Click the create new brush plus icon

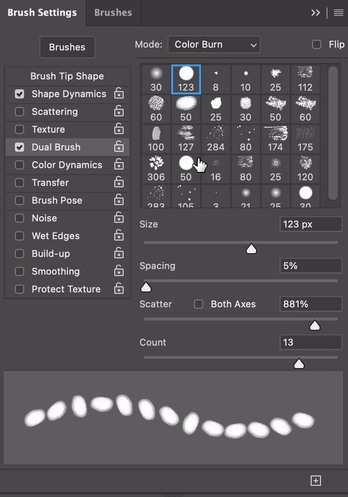click(316, 480)
